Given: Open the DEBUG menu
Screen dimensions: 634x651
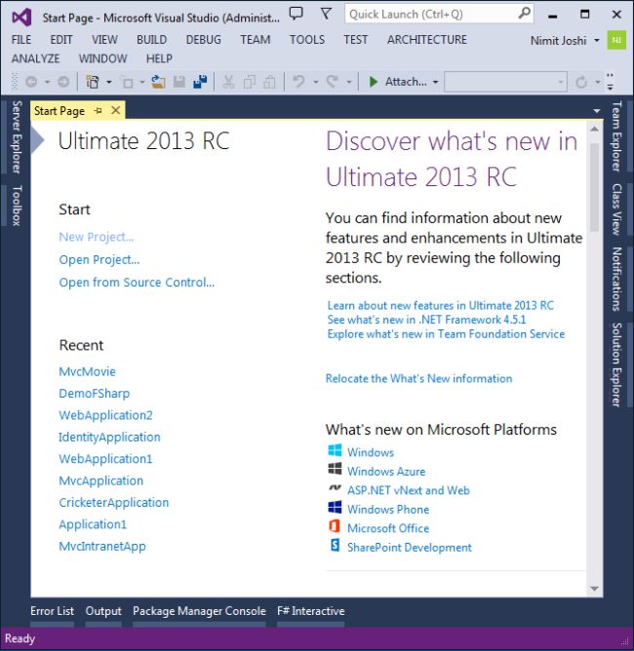Looking at the screenshot, I should (204, 40).
